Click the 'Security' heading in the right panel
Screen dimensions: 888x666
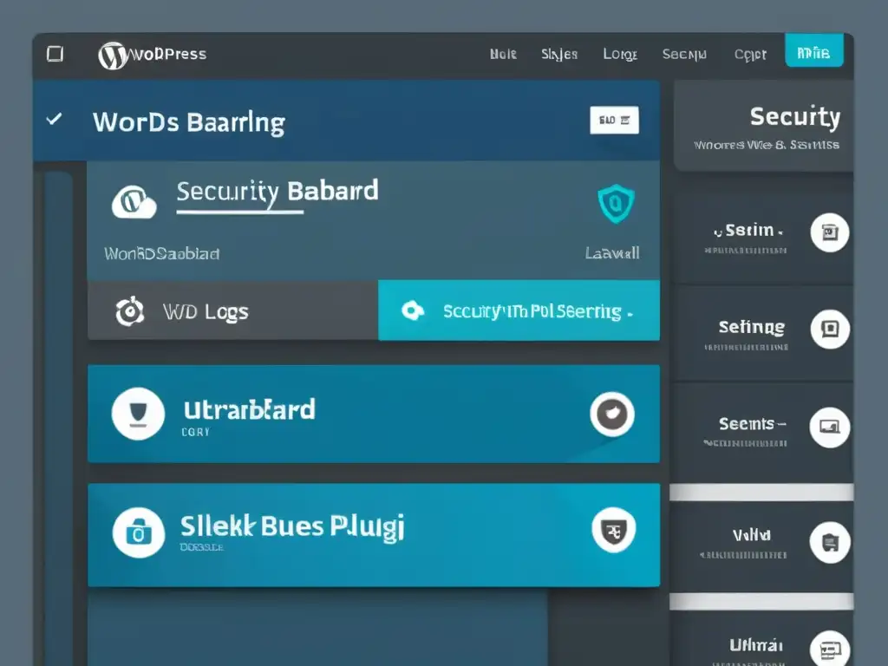click(795, 117)
